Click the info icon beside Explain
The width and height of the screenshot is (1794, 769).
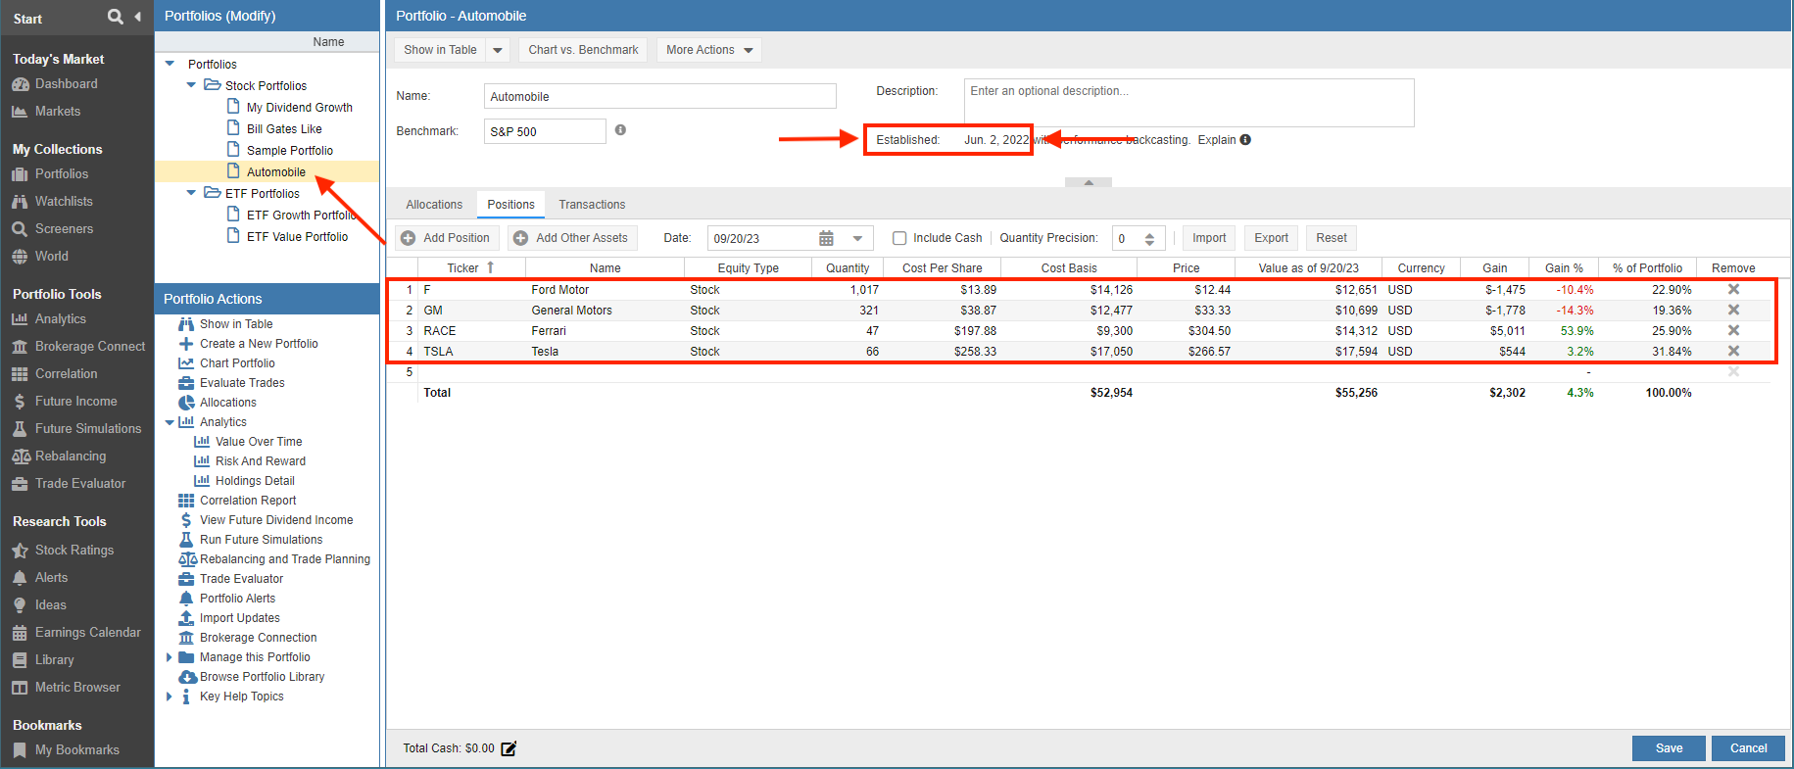coord(1245,140)
